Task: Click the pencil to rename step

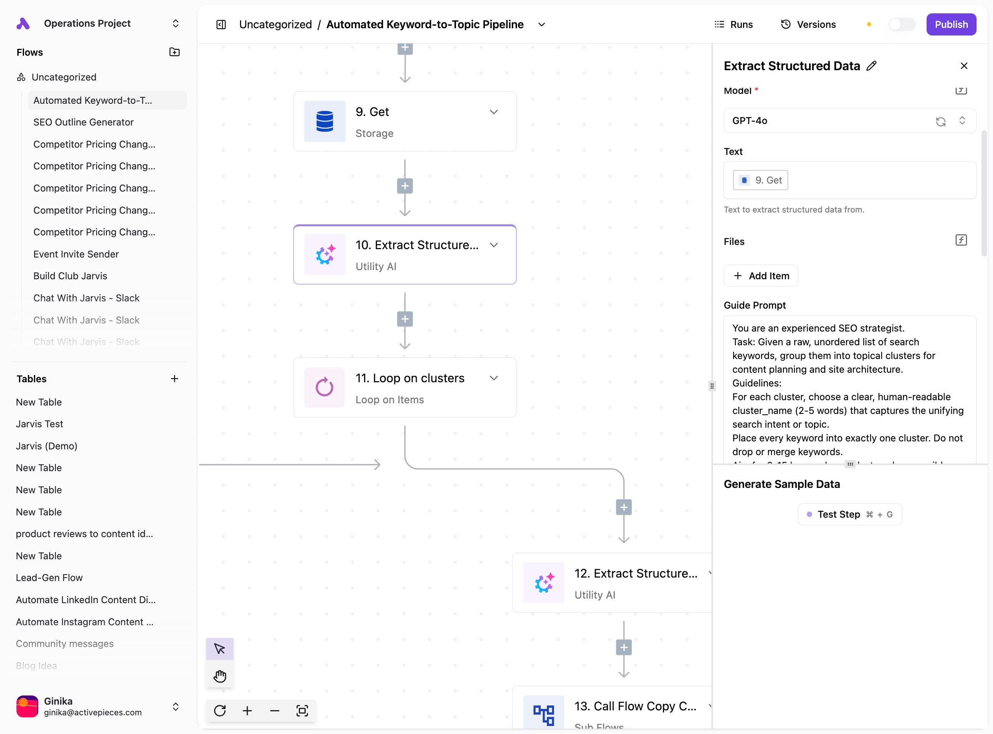Action: (871, 66)
